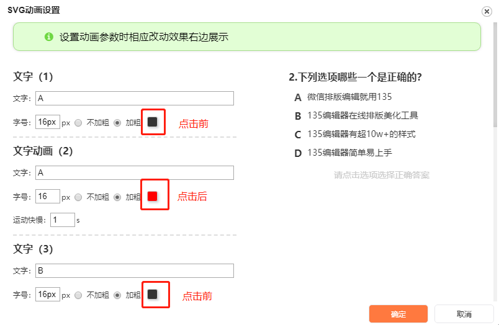This screenshot has width=499, height=325.
Task: Click the 运动快慢 speed input field
Action: tap(62, 220)
